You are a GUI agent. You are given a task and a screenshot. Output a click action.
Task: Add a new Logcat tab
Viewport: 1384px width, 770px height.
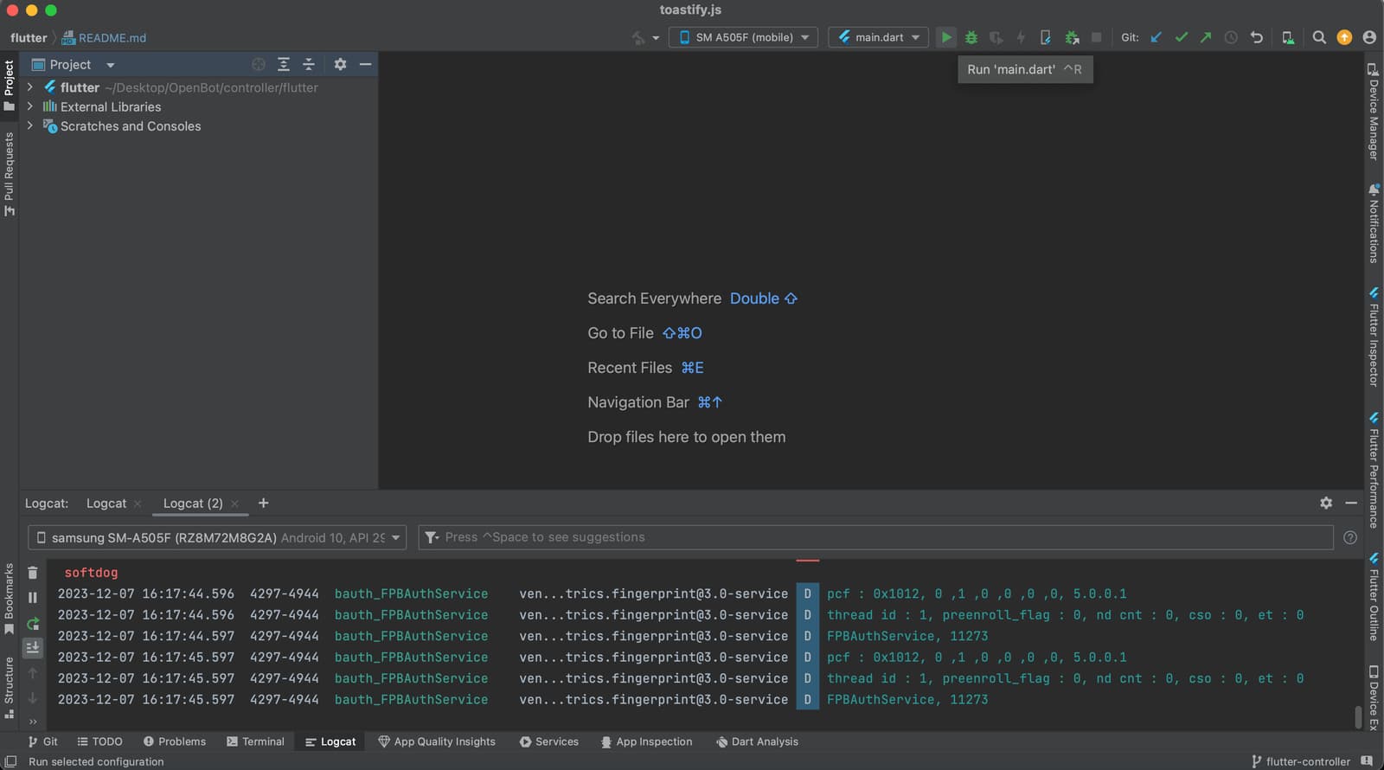(x=264, y=503)
